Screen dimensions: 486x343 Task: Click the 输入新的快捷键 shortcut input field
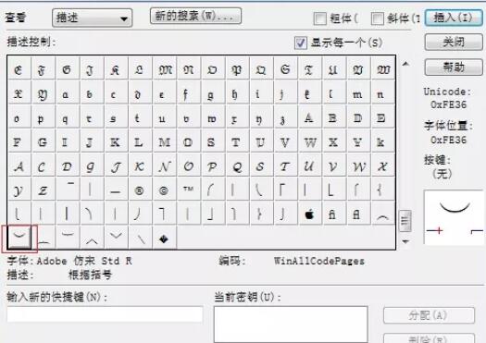click(x=105, y=314)
